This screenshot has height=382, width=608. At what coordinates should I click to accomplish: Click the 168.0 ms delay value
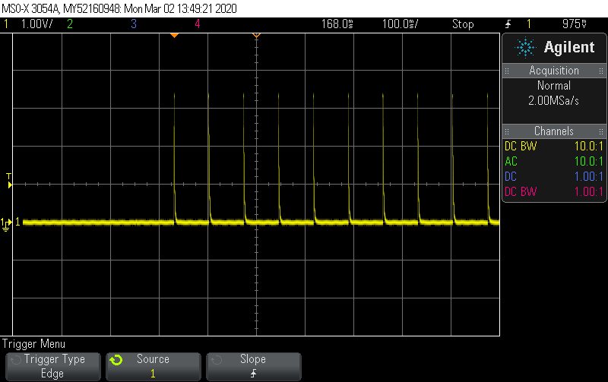pos(337,24)
